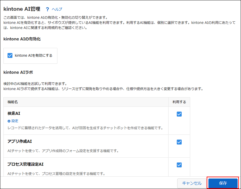
Task: Open the ヘルプ link
Action: pyautogui.click(x=57, y=9)
